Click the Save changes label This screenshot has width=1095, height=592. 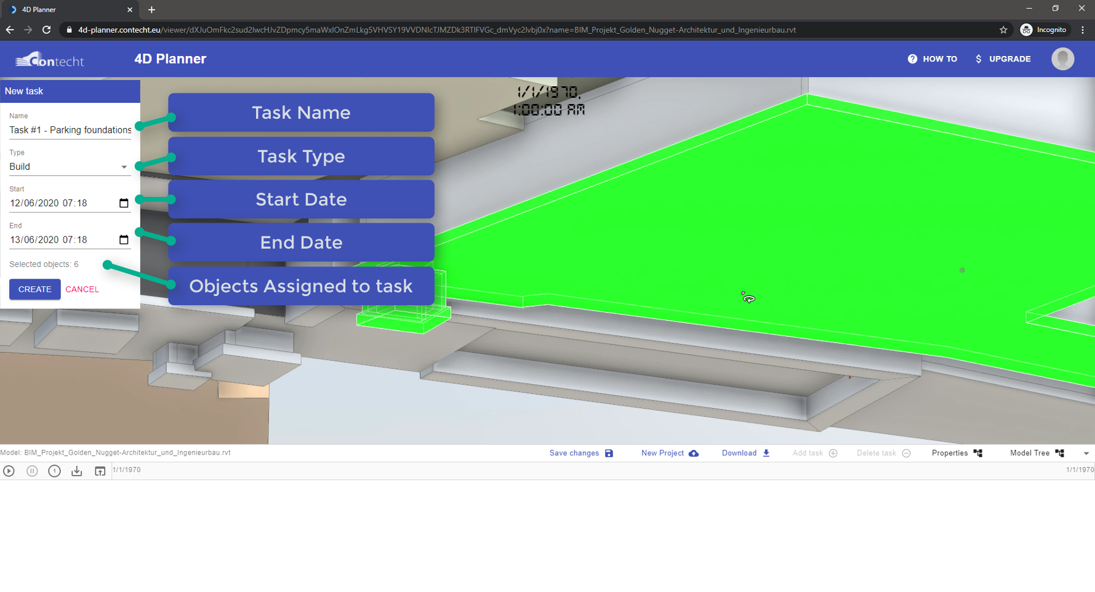(574, 454)
